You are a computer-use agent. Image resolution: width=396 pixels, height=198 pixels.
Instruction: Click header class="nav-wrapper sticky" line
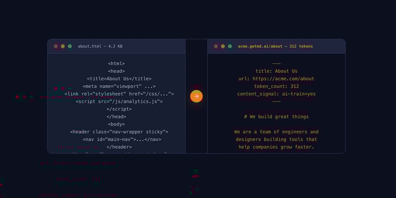(x=119, y=132)
